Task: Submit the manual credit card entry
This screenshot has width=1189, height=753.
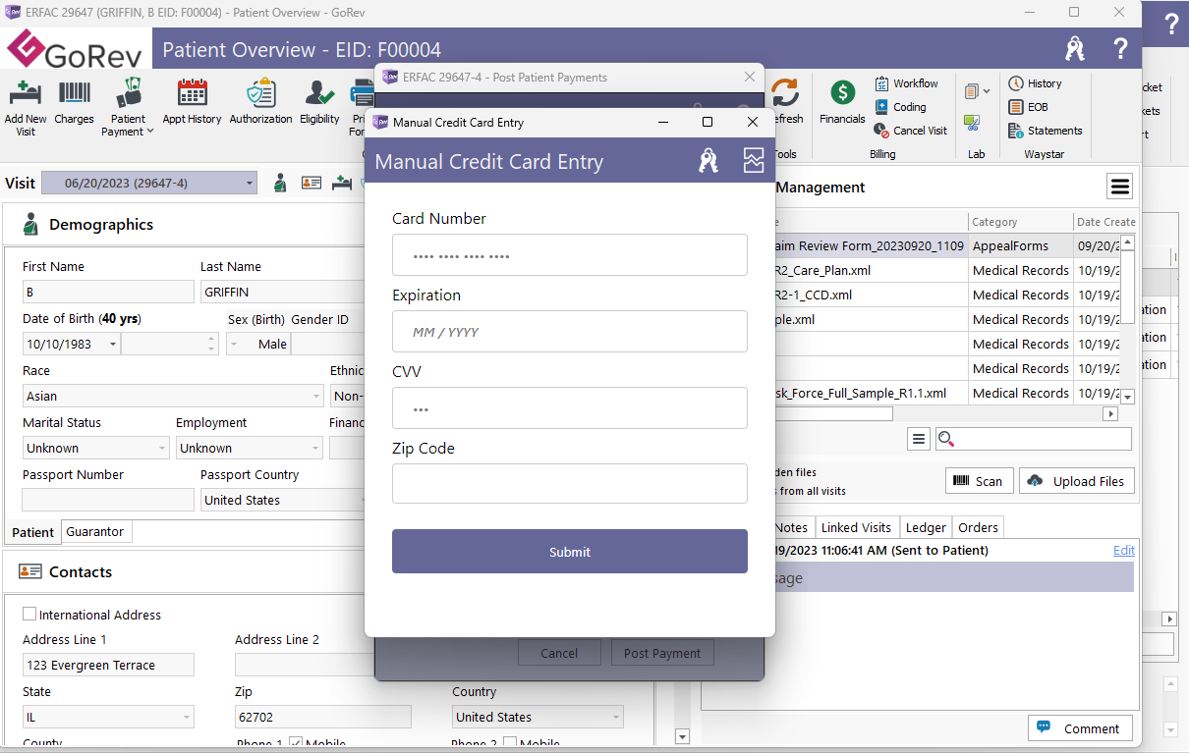Action: (x=570, y=551)
